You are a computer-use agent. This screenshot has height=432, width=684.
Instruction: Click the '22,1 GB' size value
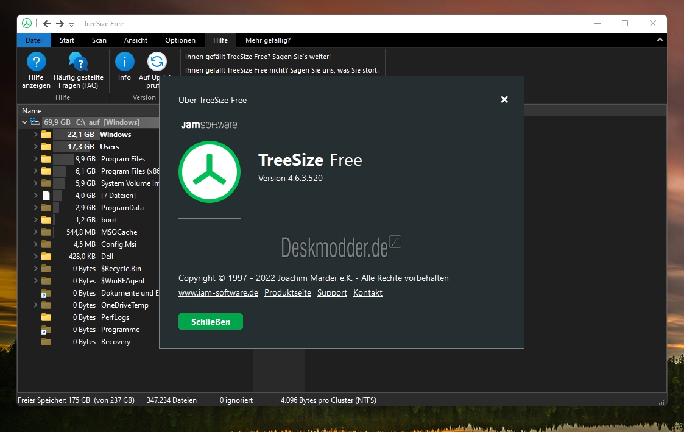80,135
